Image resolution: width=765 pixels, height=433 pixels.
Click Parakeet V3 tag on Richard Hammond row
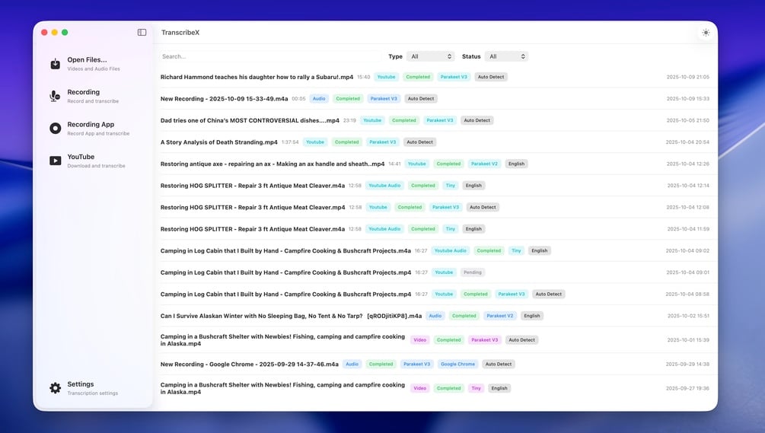[454, 77]
